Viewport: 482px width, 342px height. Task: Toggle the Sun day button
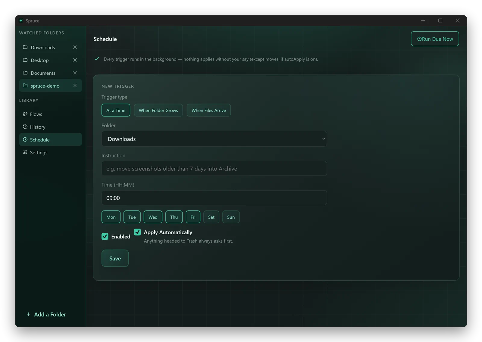pyautogui.click(x=231, y=217)
